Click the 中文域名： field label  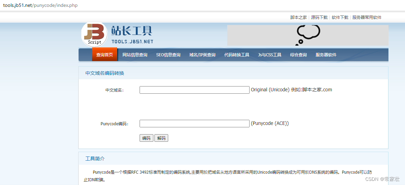pyautogui.click(x=114, y=90)
